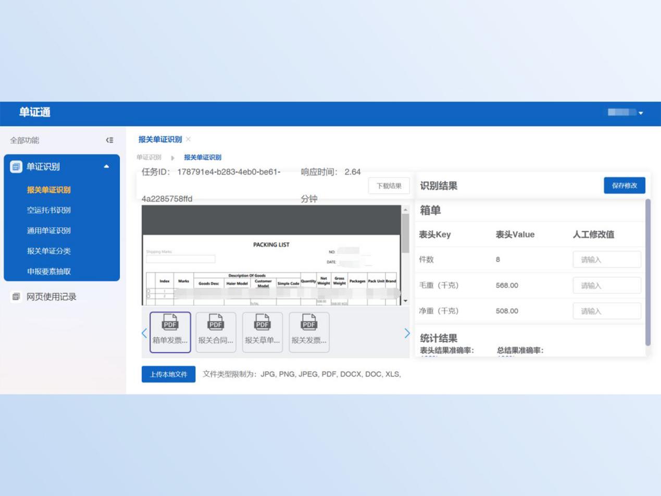Image resolution: width=661 pixels, height=496 pixels.
Task: Click the 保存修改 button
Action: [x=624, y=185]
